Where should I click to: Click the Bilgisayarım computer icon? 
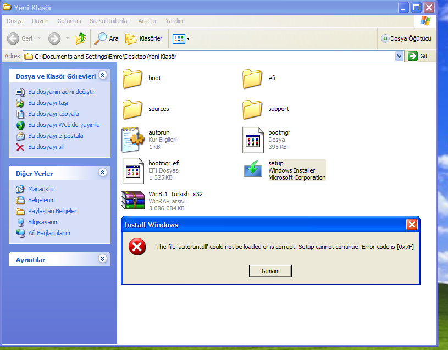click(x=20, y=223)
